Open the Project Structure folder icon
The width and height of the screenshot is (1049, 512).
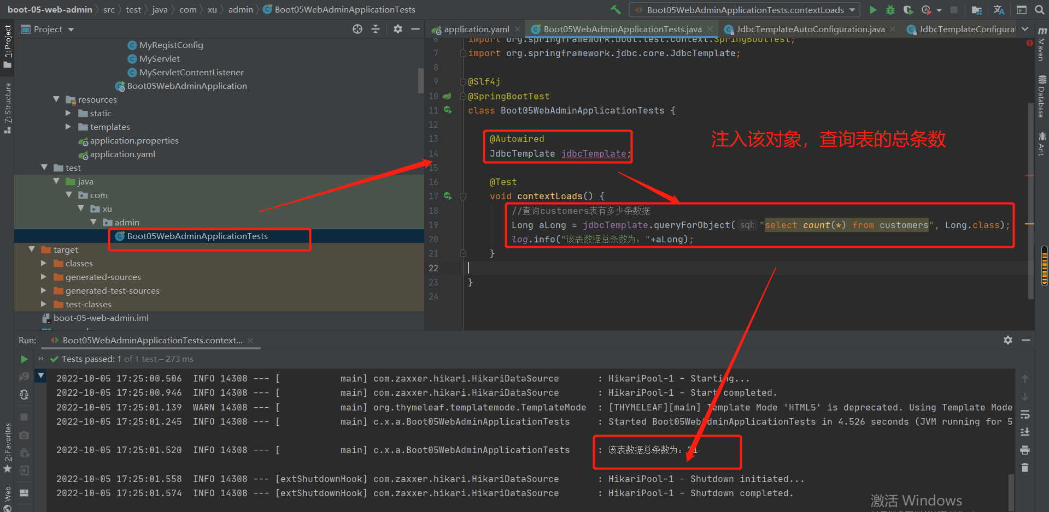click(x=977, y=10)
